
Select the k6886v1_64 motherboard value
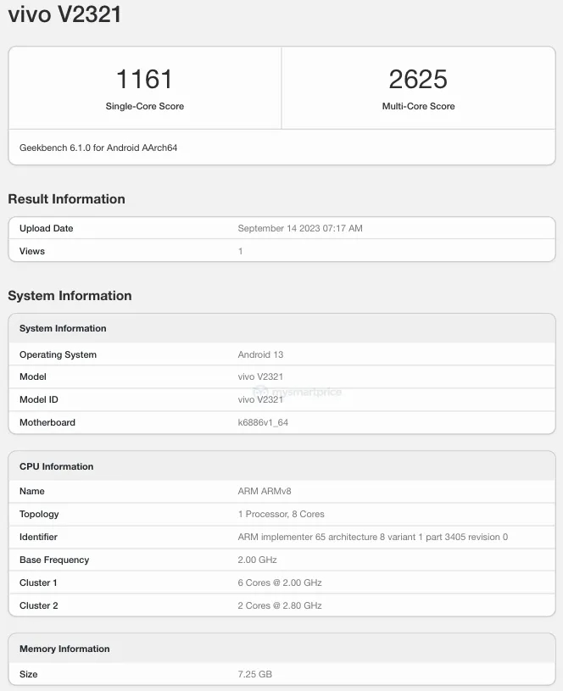[x=263, y=422]
